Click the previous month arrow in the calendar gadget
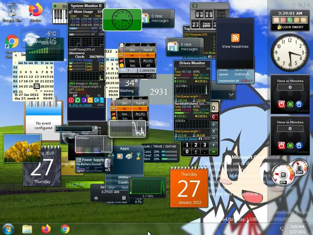This screenshot has height=235, width=313. [16, 55]
